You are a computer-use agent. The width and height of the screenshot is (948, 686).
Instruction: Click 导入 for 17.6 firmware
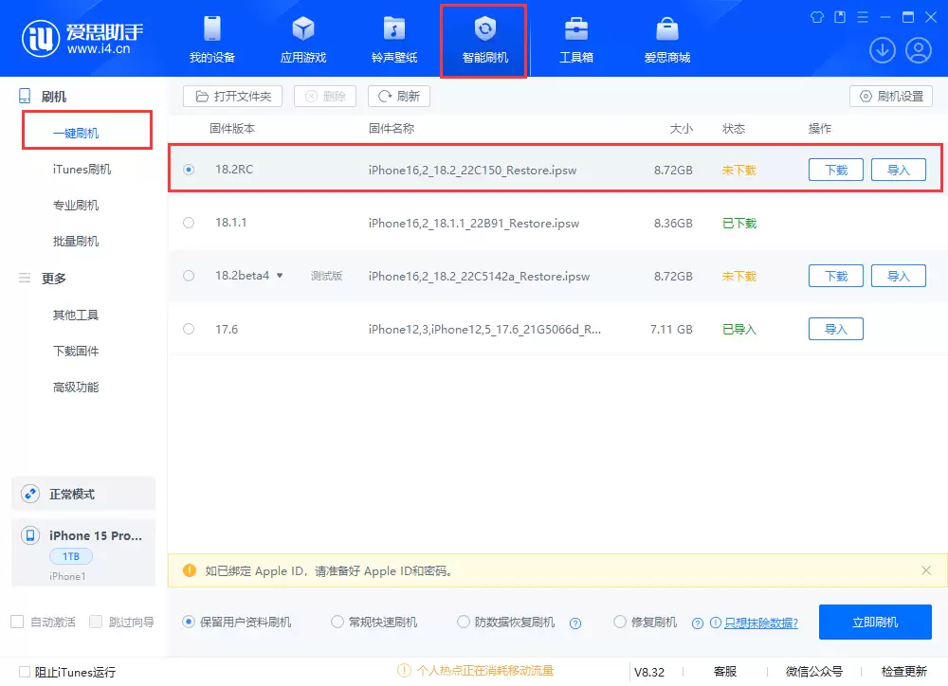835,330
